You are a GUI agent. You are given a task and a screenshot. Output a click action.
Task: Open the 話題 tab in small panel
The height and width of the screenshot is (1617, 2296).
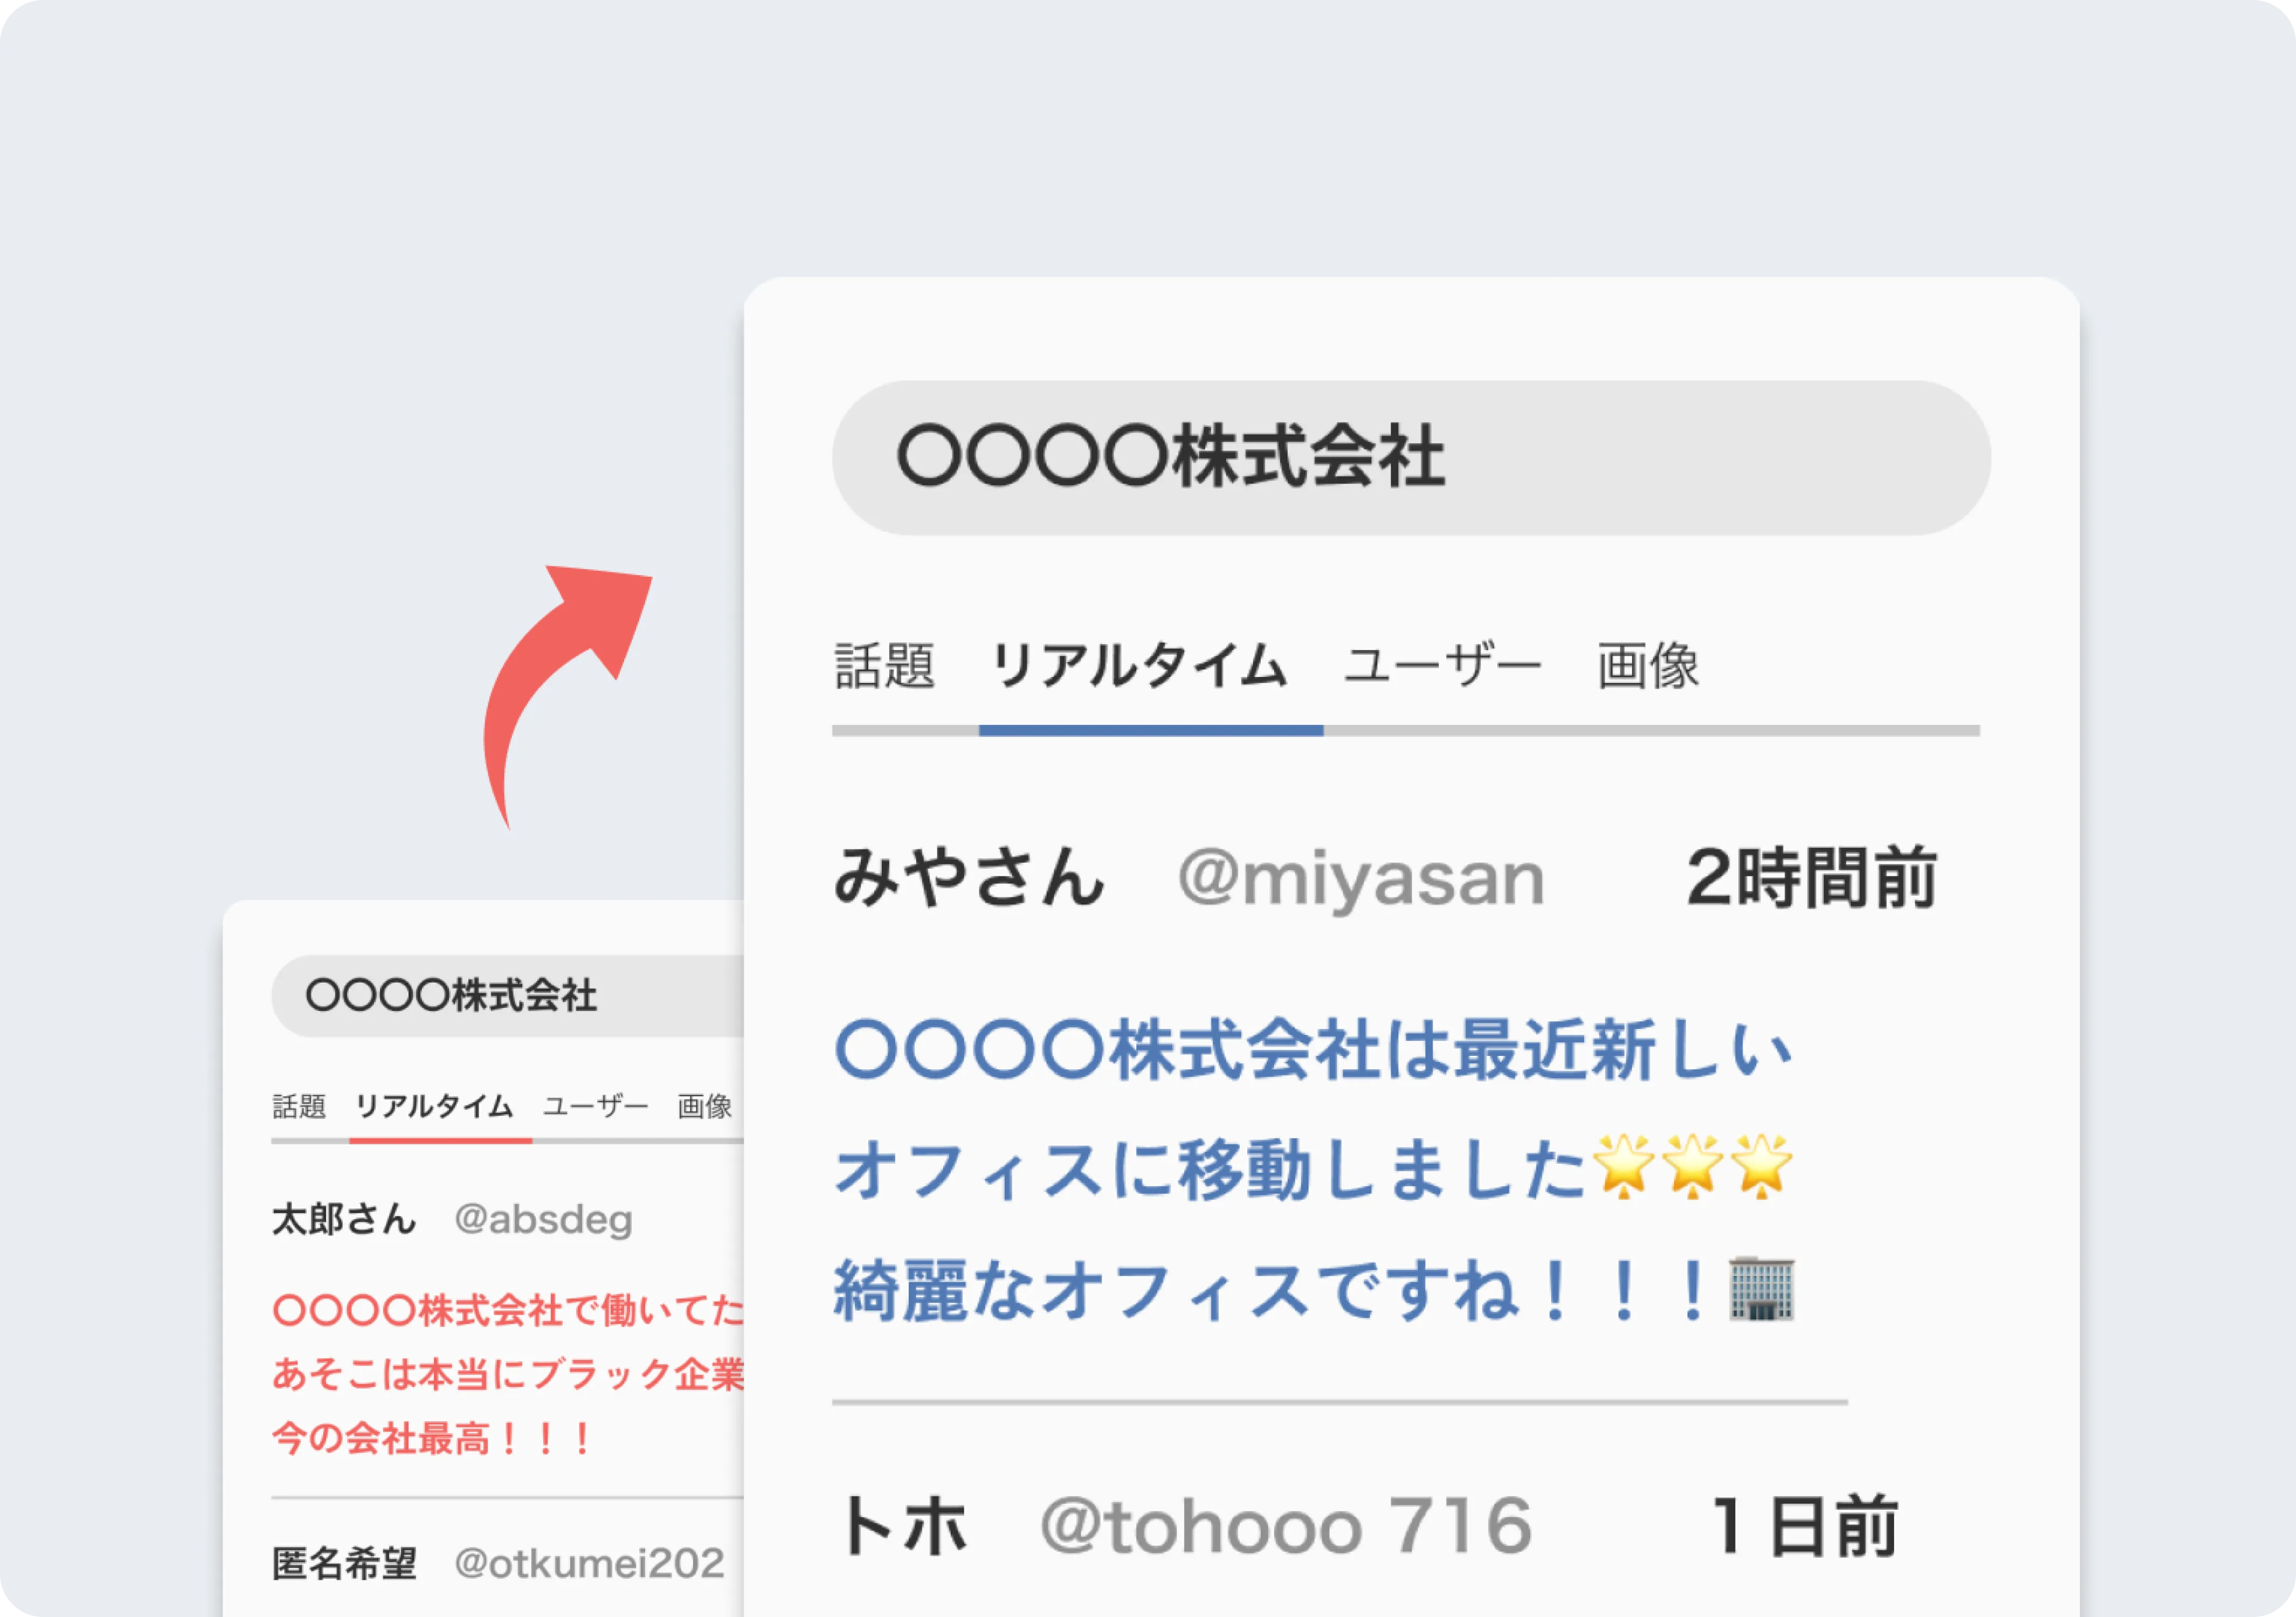point(299,1107)
